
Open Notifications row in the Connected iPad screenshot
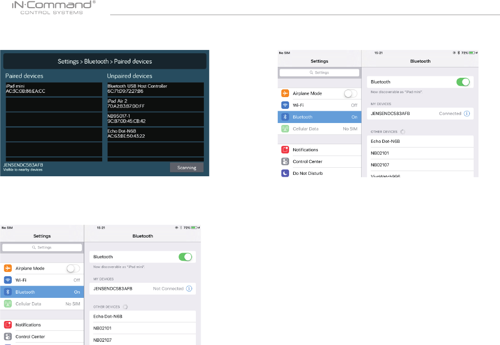(x=320, y=150)
